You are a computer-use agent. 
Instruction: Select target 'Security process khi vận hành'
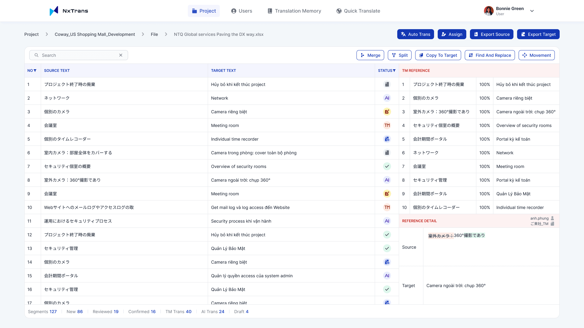coord(241,221)
